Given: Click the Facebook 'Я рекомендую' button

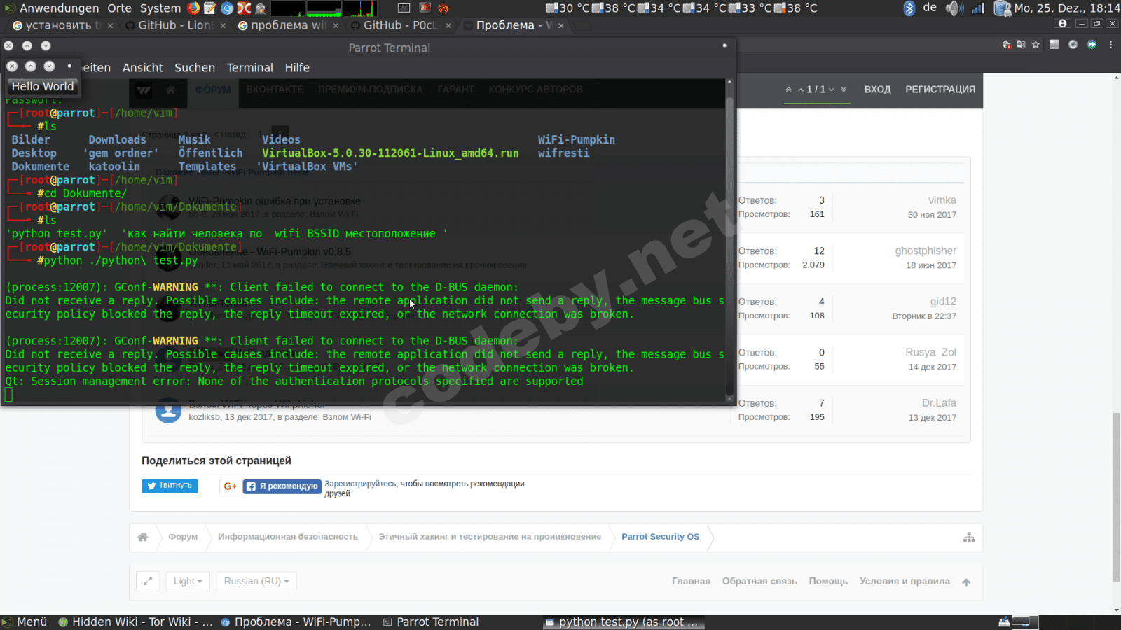Looking at the screenshot, I should point(282,486).
